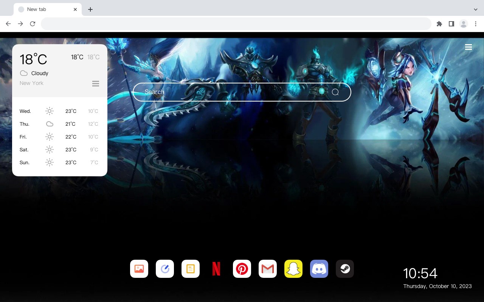Image resolution: width=484 pixels, height=302 pixels.
Task: Click Thursday's cloud forecast icon
Action: coord(50,124)
